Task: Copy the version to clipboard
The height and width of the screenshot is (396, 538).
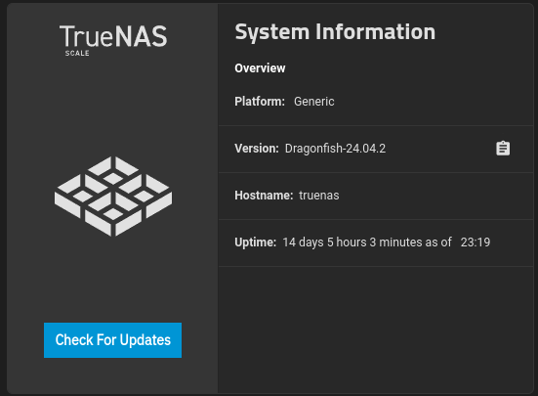Action: [503, 149]
